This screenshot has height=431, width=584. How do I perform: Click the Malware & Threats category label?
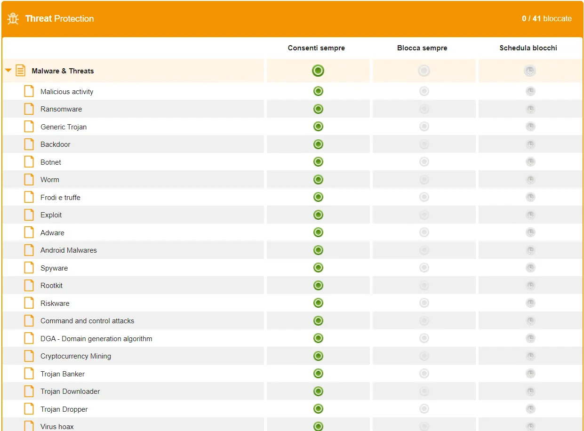[x=63, y=71]
